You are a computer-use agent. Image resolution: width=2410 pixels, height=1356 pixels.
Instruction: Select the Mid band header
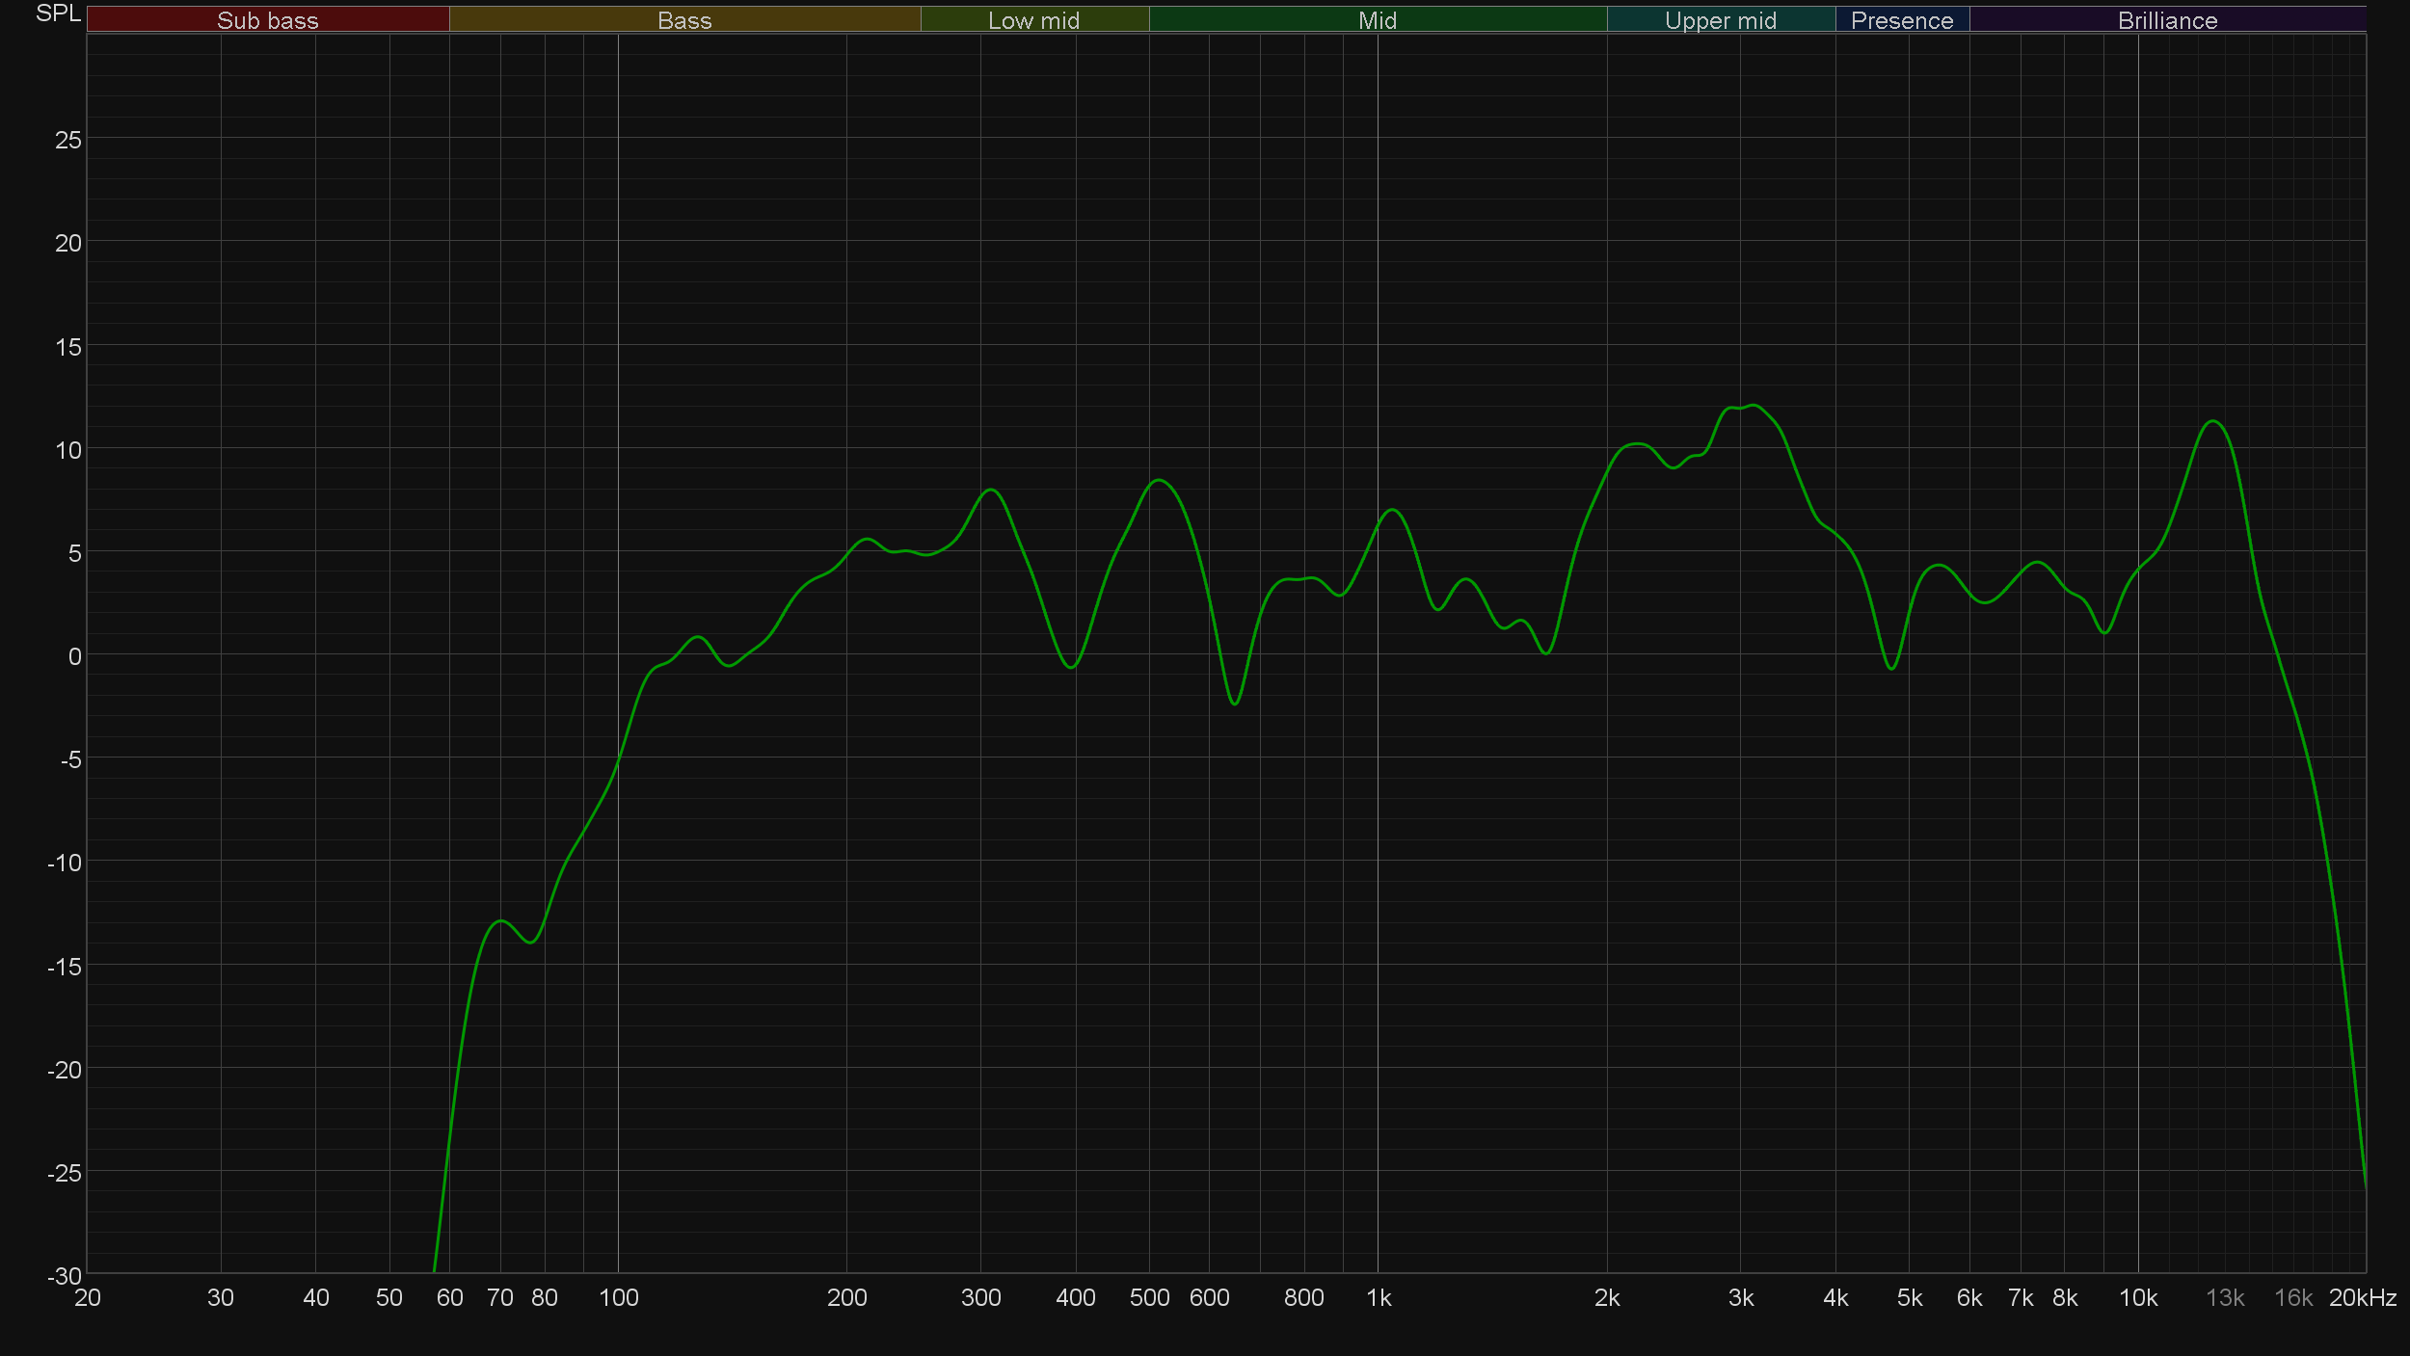pyautogui.click(x=1377, y=20)
